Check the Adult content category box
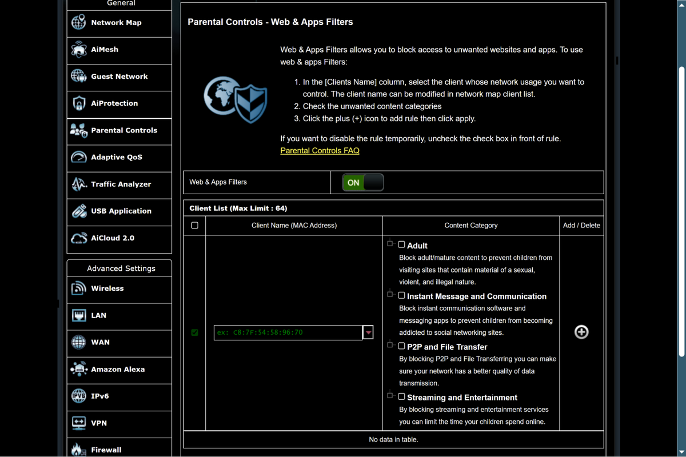 401,244
